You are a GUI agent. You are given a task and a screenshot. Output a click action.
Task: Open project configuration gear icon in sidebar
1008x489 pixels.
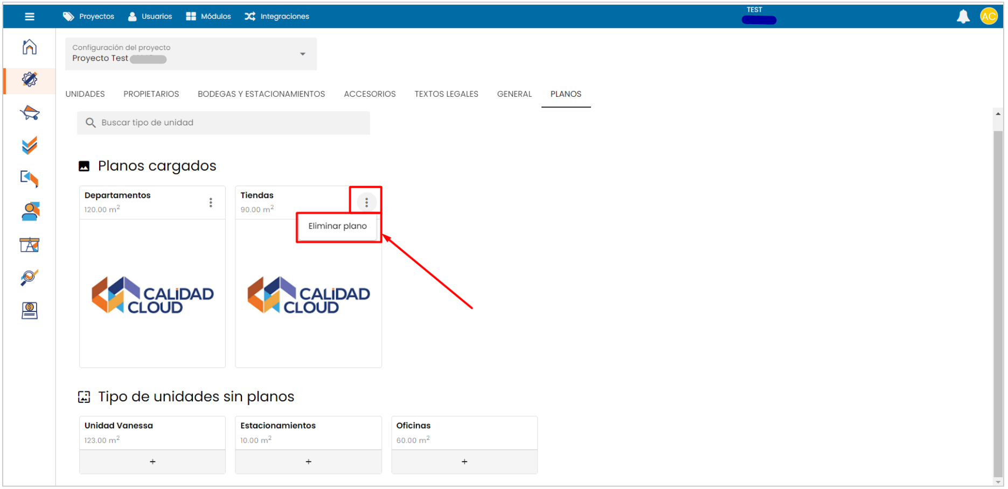[30, 80]
